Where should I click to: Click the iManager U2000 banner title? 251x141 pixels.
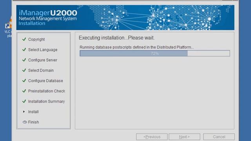[x=48, y=13]
